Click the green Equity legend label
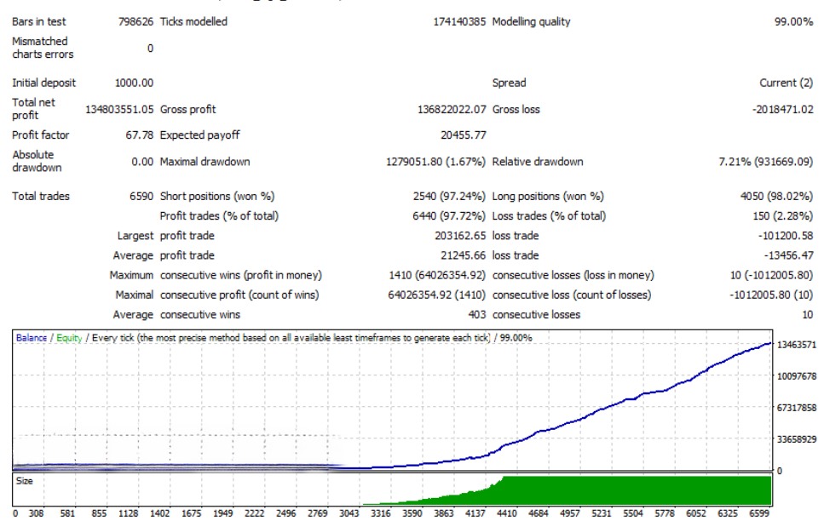Screen dimensions: 824x521 (x=69, y=338)
